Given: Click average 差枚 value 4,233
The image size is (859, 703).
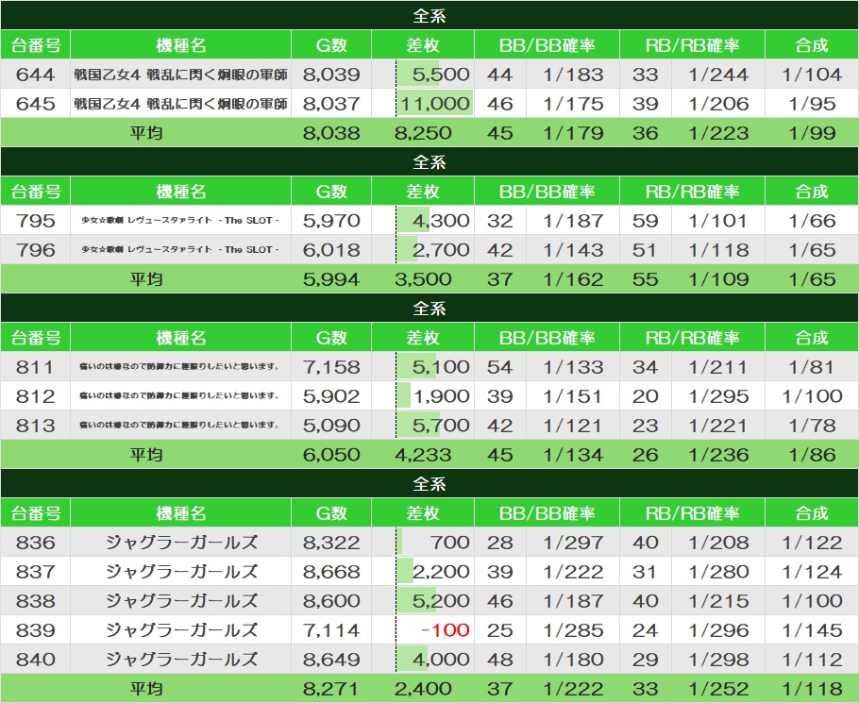Looking at the screenshot, I should (x=423, y=455).
